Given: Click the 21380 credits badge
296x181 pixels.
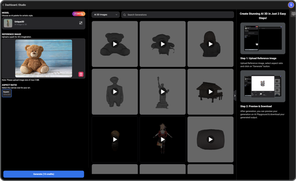Looking at the screenshot, I should (x=79, y=14).
